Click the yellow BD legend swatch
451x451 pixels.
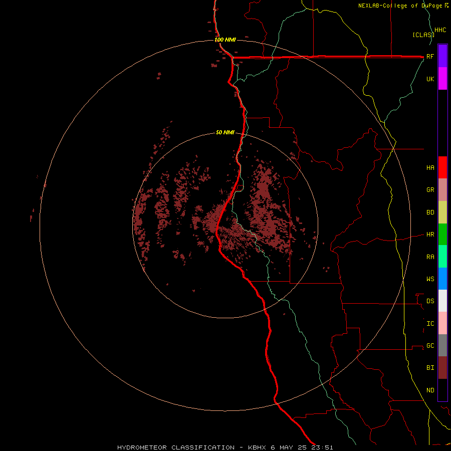pyautogui.click(x=442, y=212)
